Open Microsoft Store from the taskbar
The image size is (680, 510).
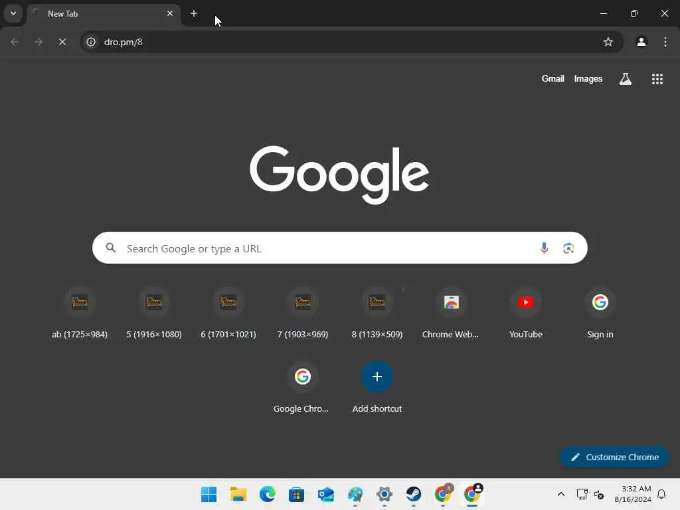click(x=297, y=494)
